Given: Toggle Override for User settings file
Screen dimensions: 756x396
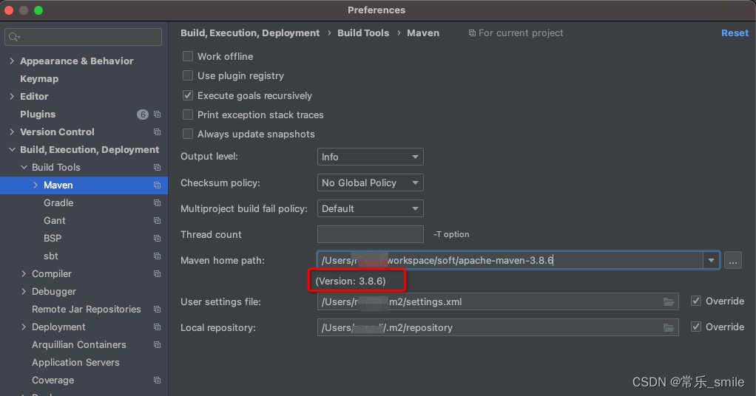Looking at the screenshot, I should pos(696,301).
